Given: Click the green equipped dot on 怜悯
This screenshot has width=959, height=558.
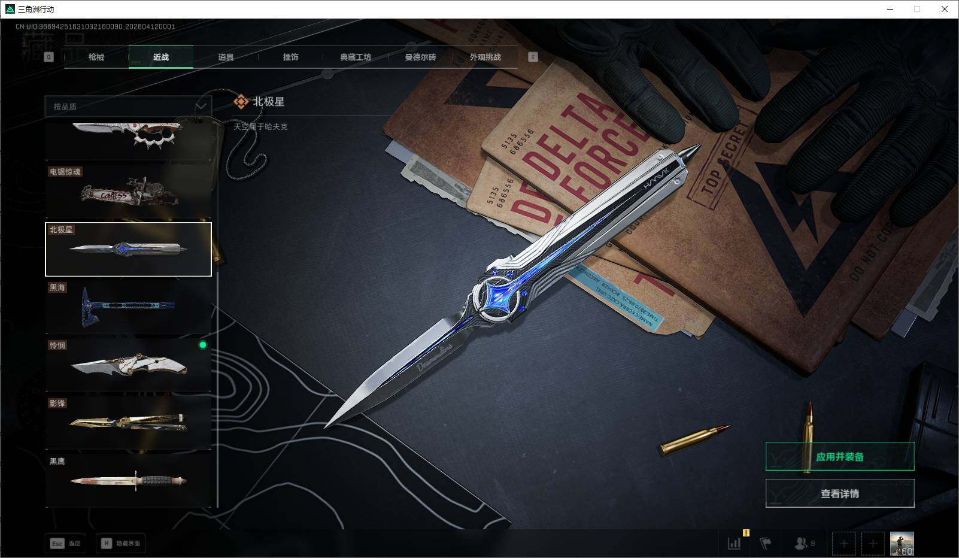Looking at the screenshot, I should (203, 345).
